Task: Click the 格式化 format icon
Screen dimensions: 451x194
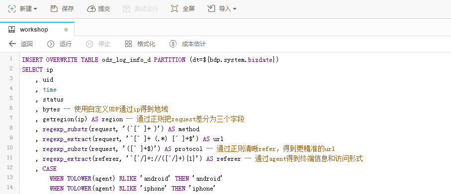Action: [128, 44]
